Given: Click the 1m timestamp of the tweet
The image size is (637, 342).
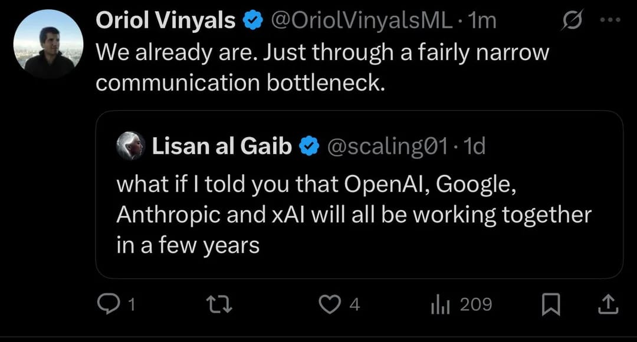Looking at the screenshot, I should click(482, 20).
